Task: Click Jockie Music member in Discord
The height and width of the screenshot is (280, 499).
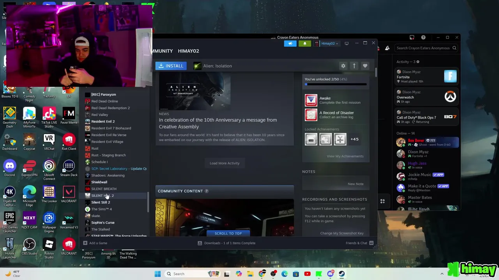Action: click(426, 177)
